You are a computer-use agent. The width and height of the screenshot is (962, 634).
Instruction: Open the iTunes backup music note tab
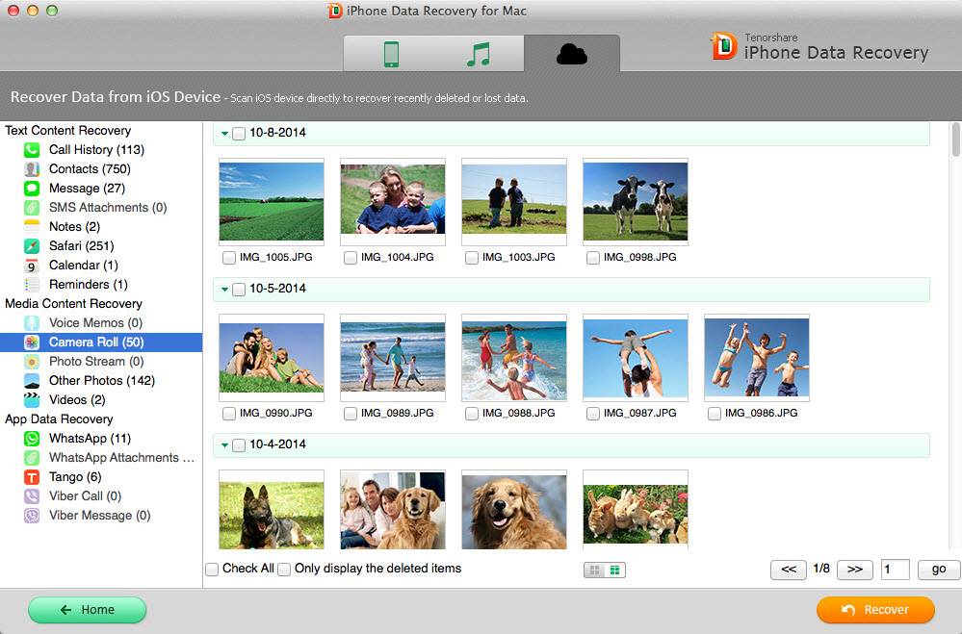pyautogui.click(x=478, y=54)
